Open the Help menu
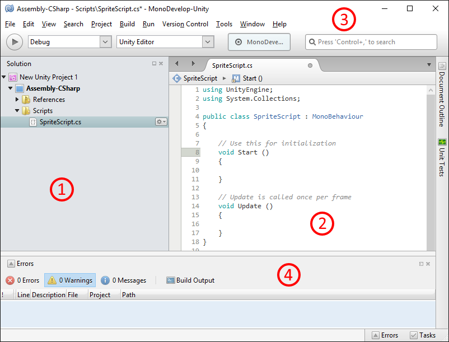449x342 pixels. click(x=279, y=24)
